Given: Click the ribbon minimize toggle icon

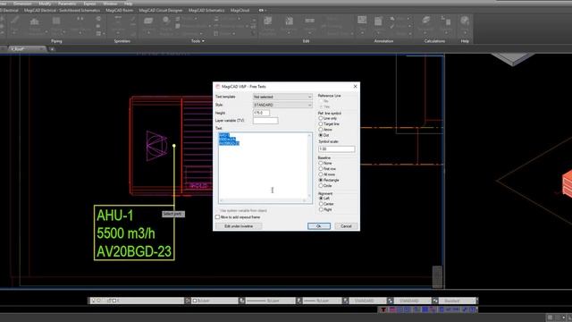Looking at the screenshot, I should point(261,10).
